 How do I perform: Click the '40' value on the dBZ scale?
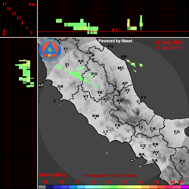pyautogui.click(x=141, y=182)
